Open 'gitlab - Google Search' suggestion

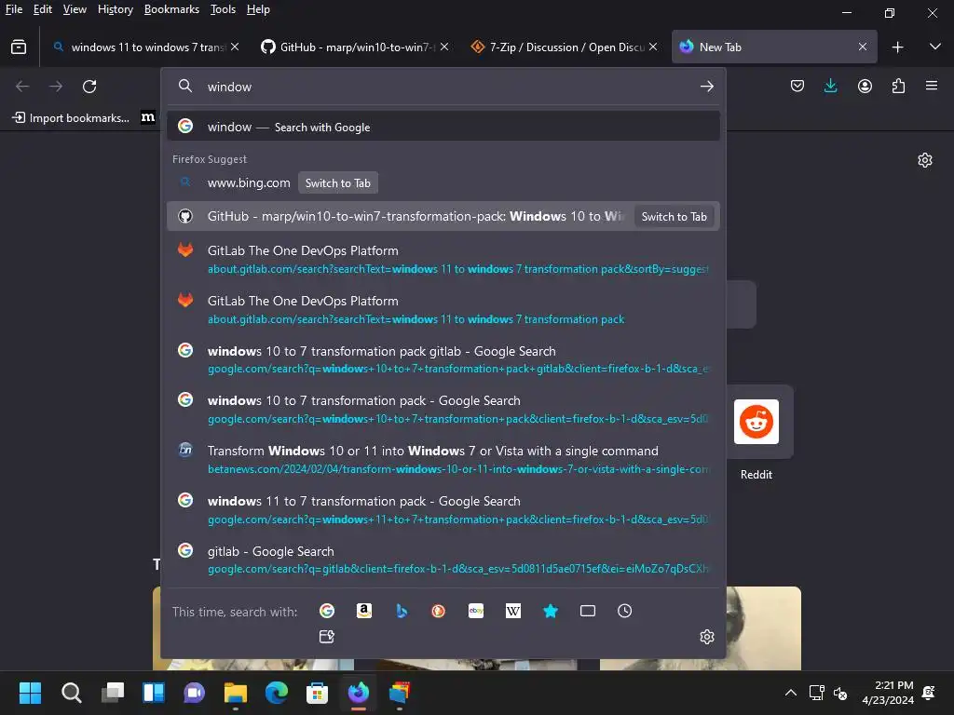point(443,560)
